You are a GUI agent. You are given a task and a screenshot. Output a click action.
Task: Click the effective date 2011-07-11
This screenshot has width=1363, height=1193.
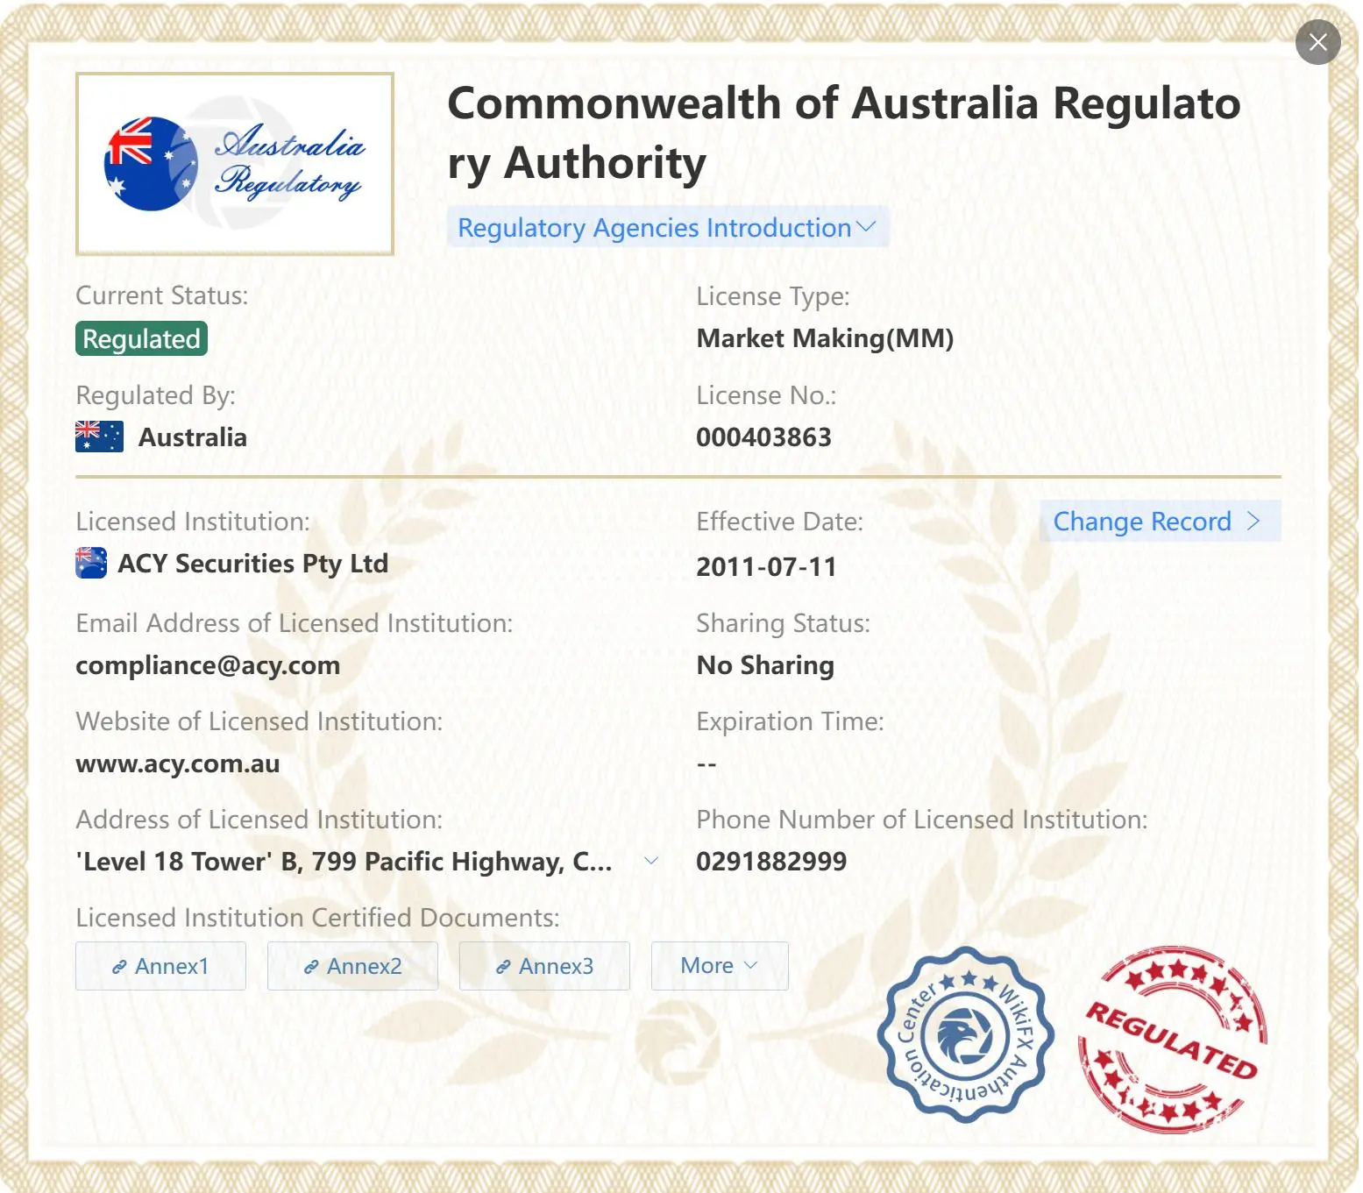click(x=766, y=566)
